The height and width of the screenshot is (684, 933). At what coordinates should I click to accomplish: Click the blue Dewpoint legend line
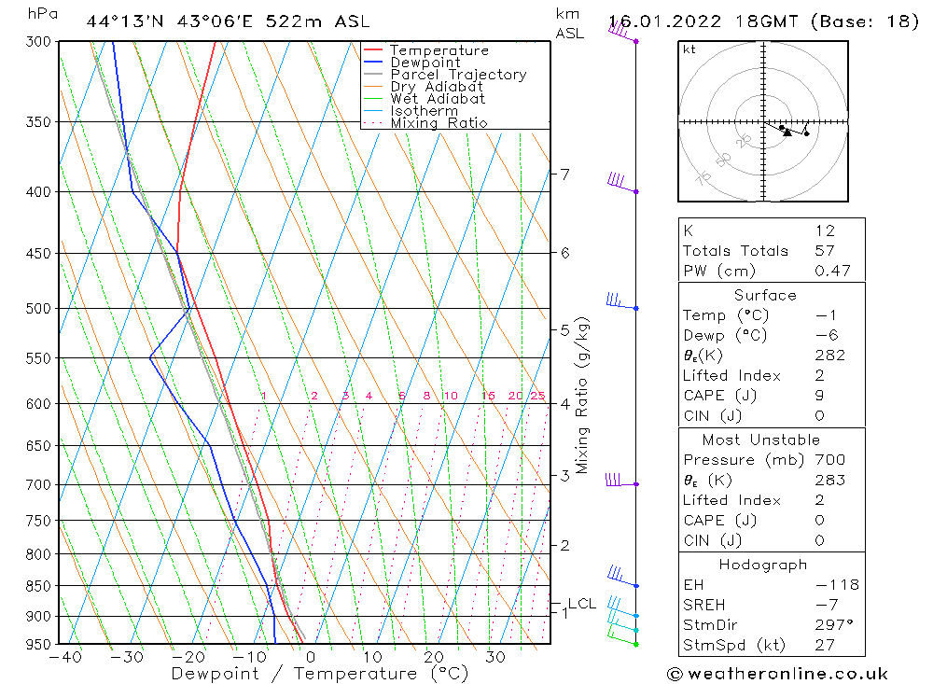[373, 62]
